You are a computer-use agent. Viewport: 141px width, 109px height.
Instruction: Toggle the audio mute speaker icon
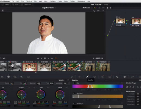(x=4, y=58)
